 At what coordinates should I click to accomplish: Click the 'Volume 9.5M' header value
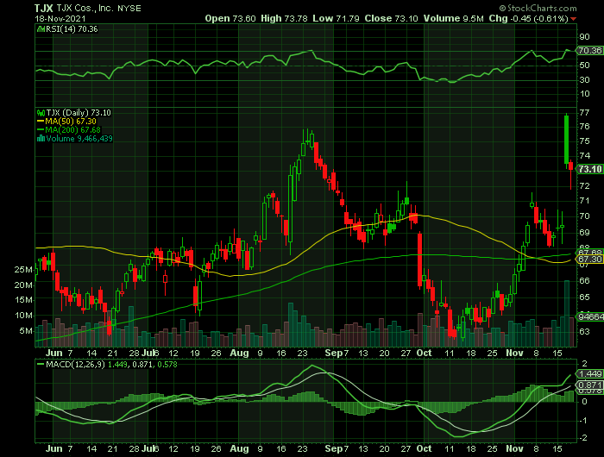pyautogui.click(x=453, y=18)
